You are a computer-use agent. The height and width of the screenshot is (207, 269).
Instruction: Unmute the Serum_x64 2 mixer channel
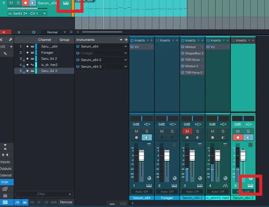(187, 131)
